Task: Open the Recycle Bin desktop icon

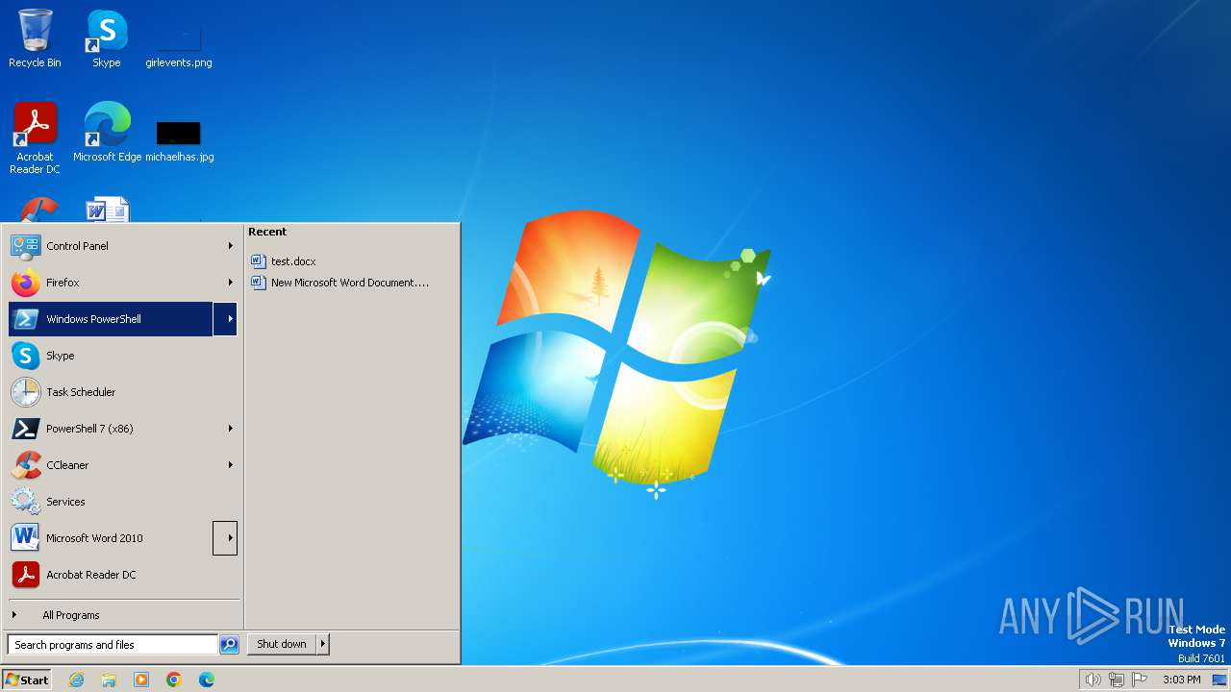Action: 35,38
